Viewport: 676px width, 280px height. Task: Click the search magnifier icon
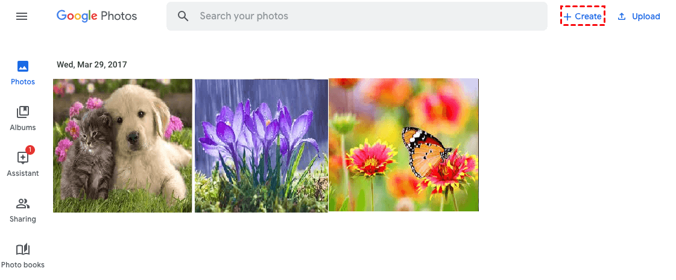(x=183, y=16)
